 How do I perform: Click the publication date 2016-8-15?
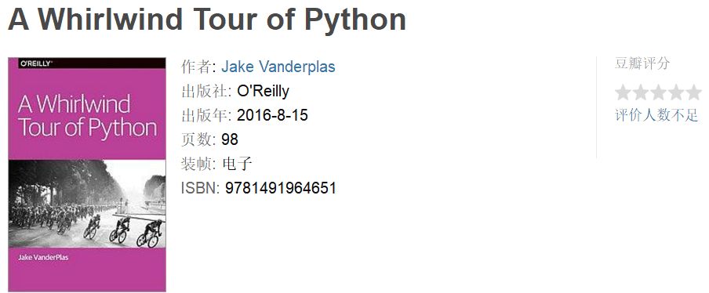point(272,115)
